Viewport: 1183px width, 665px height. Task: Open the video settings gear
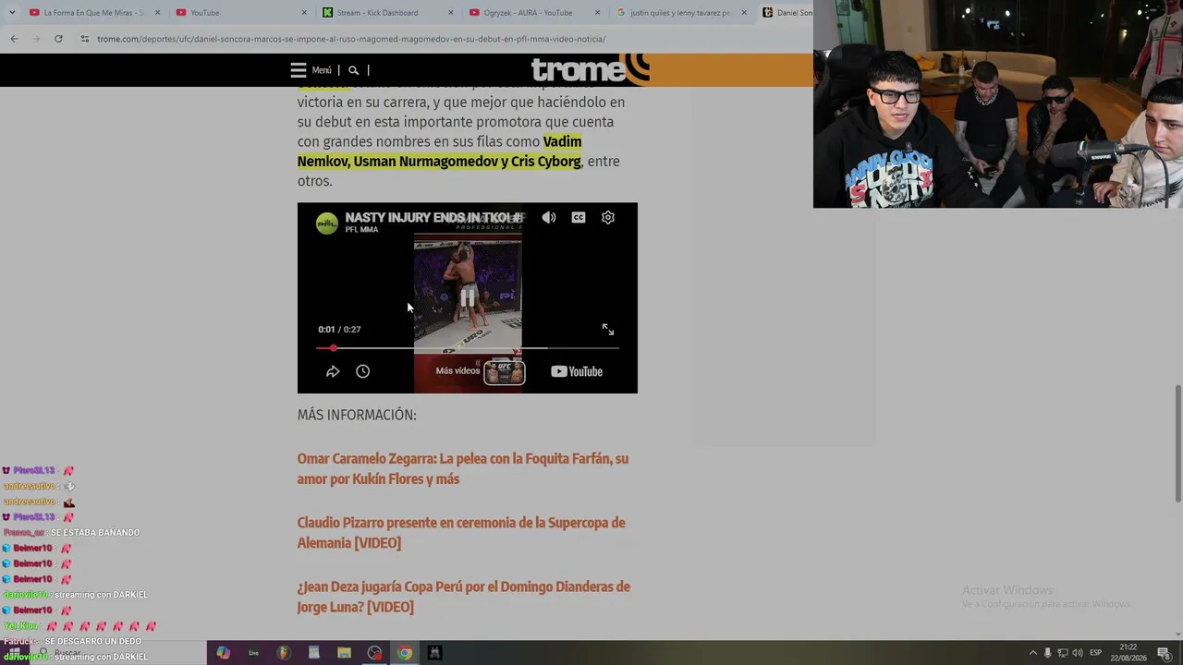608,218
